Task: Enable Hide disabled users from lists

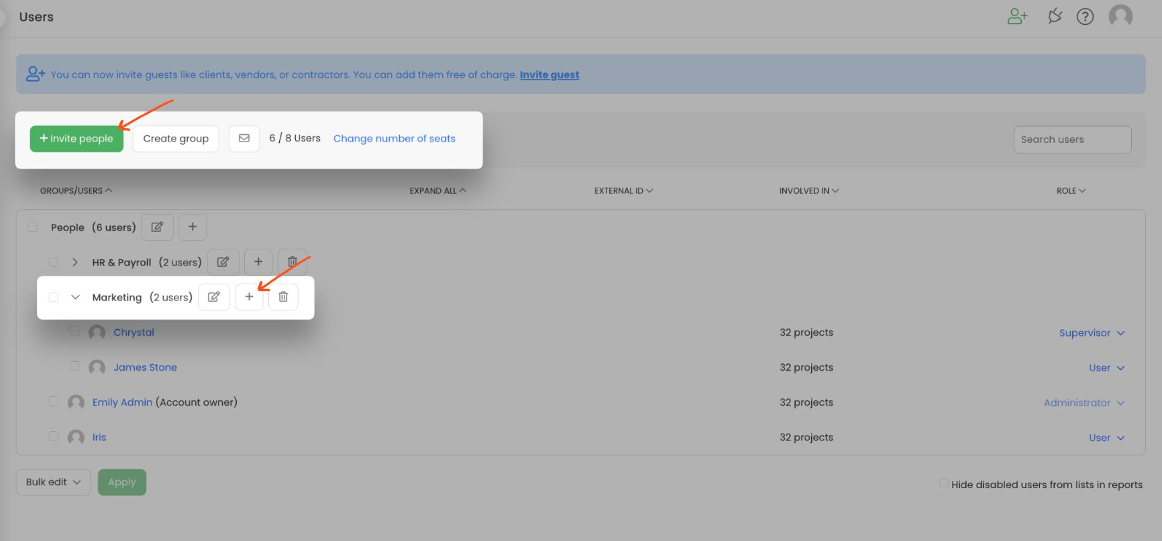Action: 944,483
